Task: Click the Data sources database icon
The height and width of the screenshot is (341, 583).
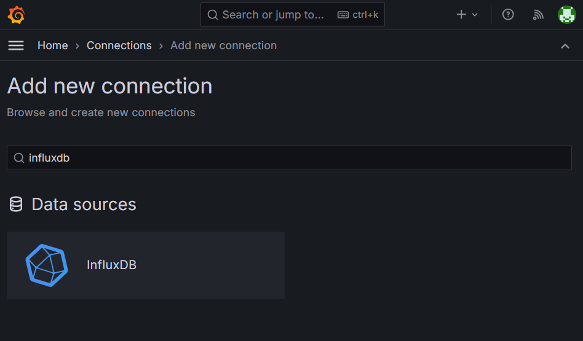Action: click(x=15, y=205)
